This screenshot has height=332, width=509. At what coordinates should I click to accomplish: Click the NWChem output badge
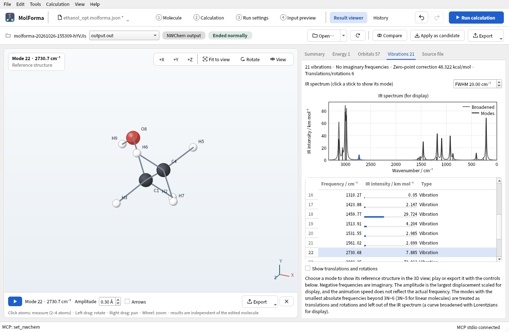click(x=184, y=35)
